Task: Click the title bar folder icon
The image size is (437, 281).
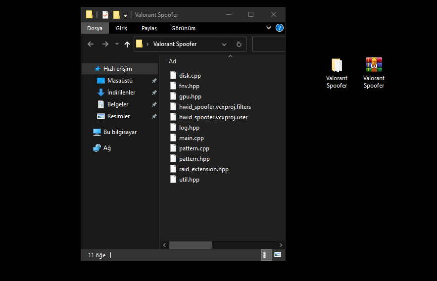Action: pyautogui.click(x=89, y=14)
